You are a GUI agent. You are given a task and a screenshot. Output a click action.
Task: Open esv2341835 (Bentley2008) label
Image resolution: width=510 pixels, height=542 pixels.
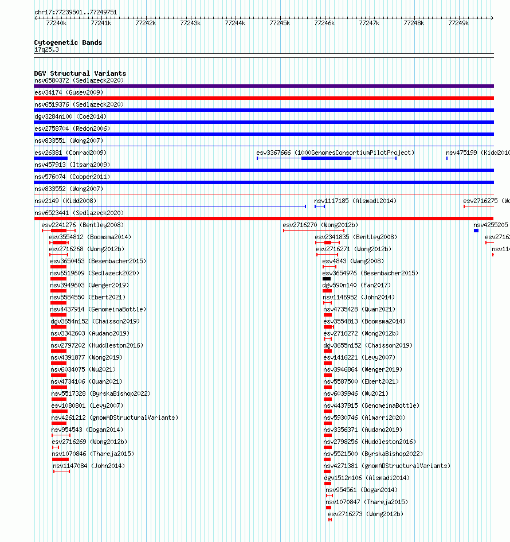click(356, 237)
